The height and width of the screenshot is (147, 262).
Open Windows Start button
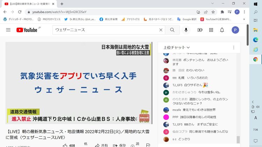[x=255, y=4]
